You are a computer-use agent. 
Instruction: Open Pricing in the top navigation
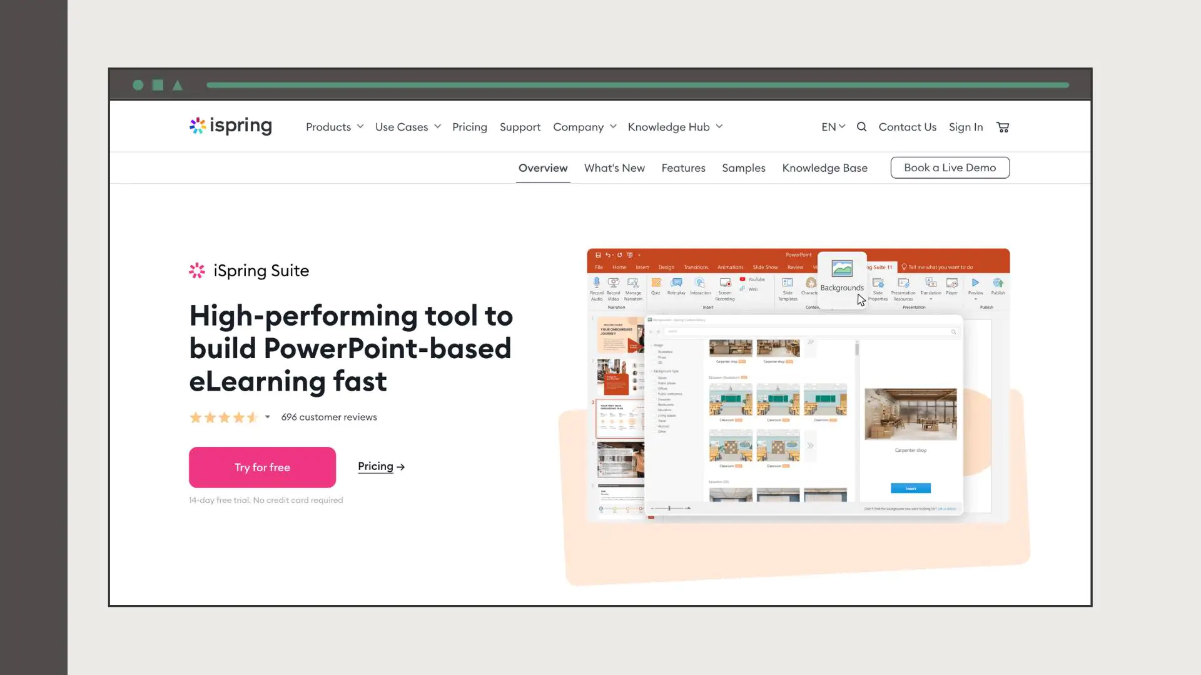coord(469,127)
